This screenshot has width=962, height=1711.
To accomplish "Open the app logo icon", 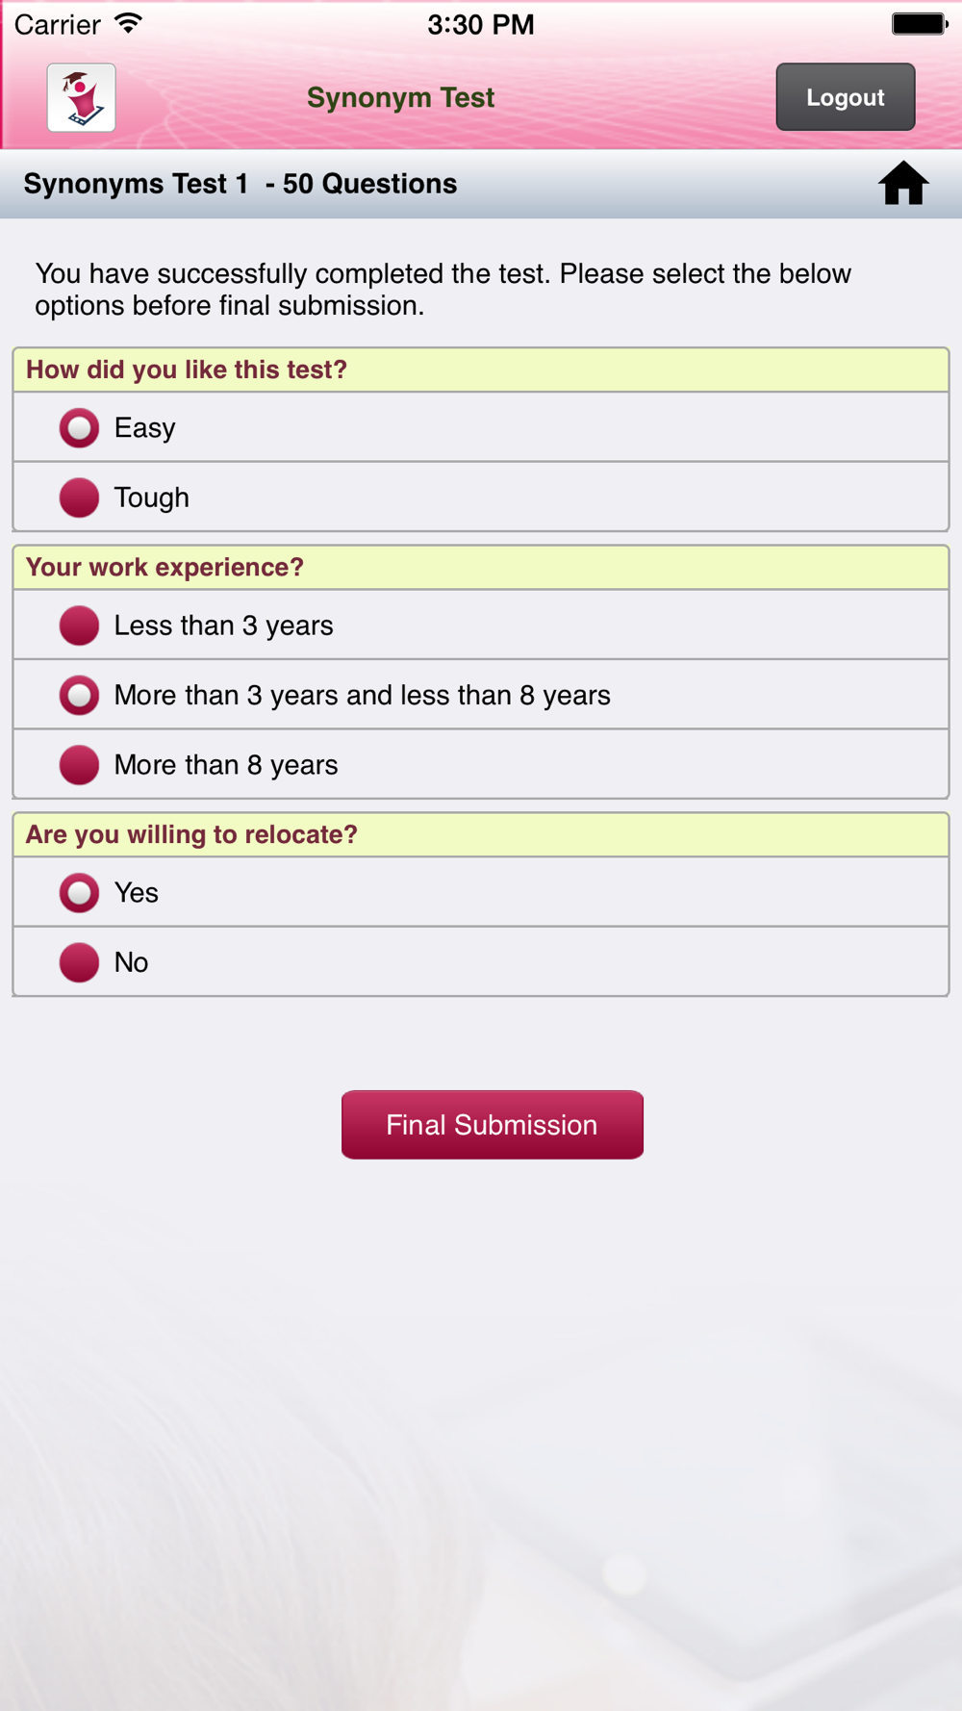I will click(x=82, y=97).
